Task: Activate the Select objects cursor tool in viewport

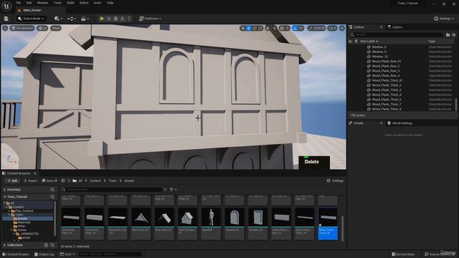Action: point(242,28)
